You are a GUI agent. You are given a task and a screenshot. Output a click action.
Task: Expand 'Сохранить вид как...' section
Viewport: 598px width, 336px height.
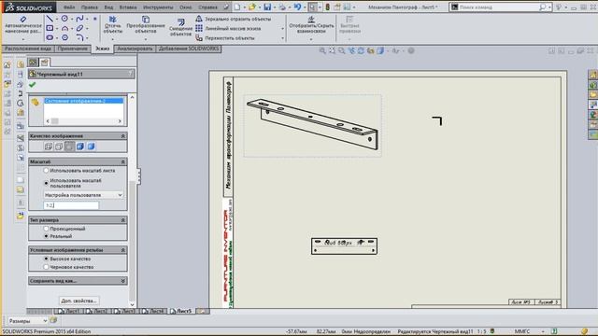(122, 281)
